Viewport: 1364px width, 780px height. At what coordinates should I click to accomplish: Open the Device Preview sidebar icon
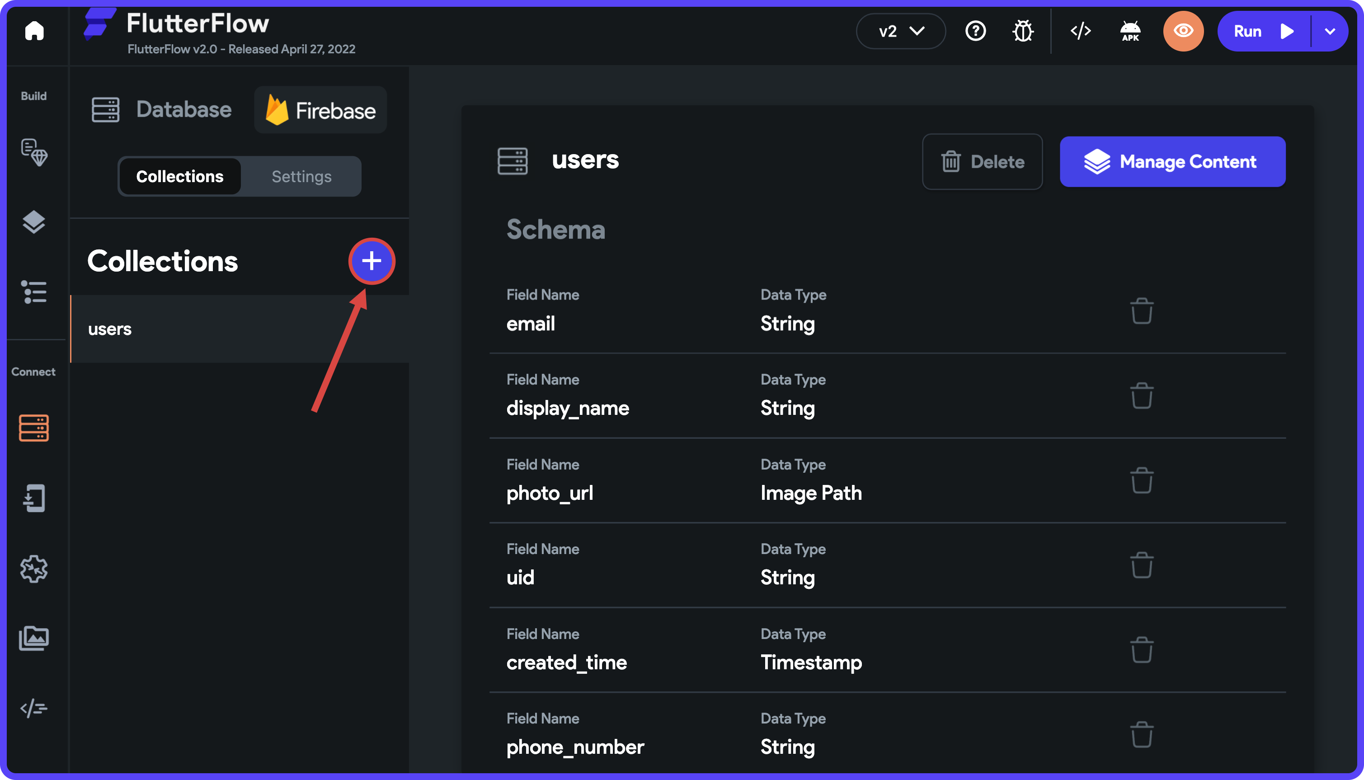[x=34, y=498]
